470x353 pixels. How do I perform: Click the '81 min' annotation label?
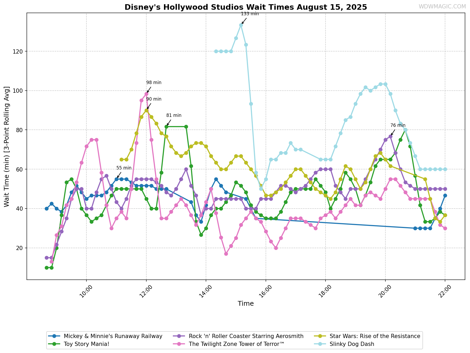click(174, 115)
